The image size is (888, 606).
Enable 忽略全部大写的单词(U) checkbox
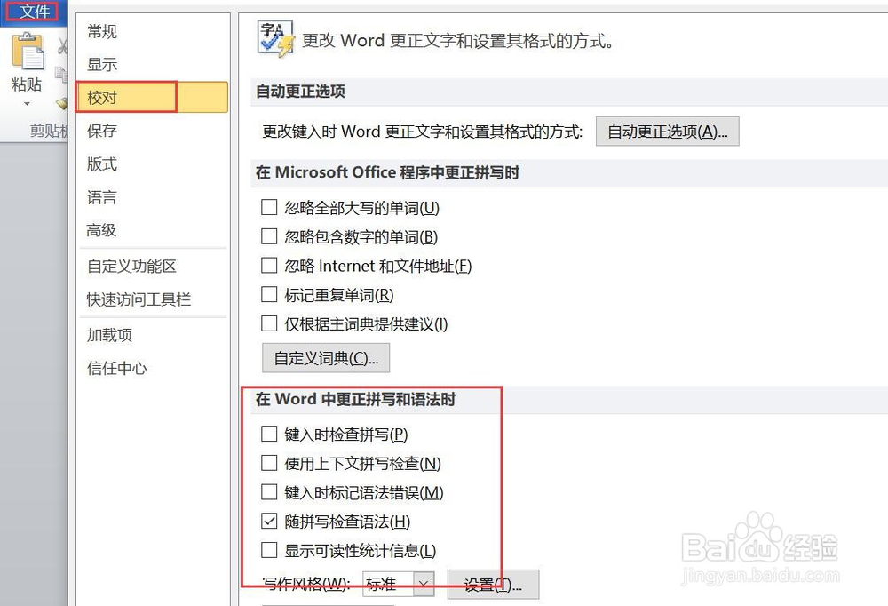269,207
